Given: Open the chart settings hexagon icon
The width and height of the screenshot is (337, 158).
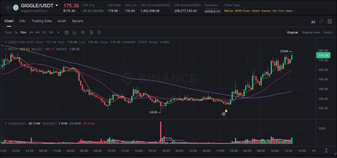Looking at the screenshot, I should [99, 32].
